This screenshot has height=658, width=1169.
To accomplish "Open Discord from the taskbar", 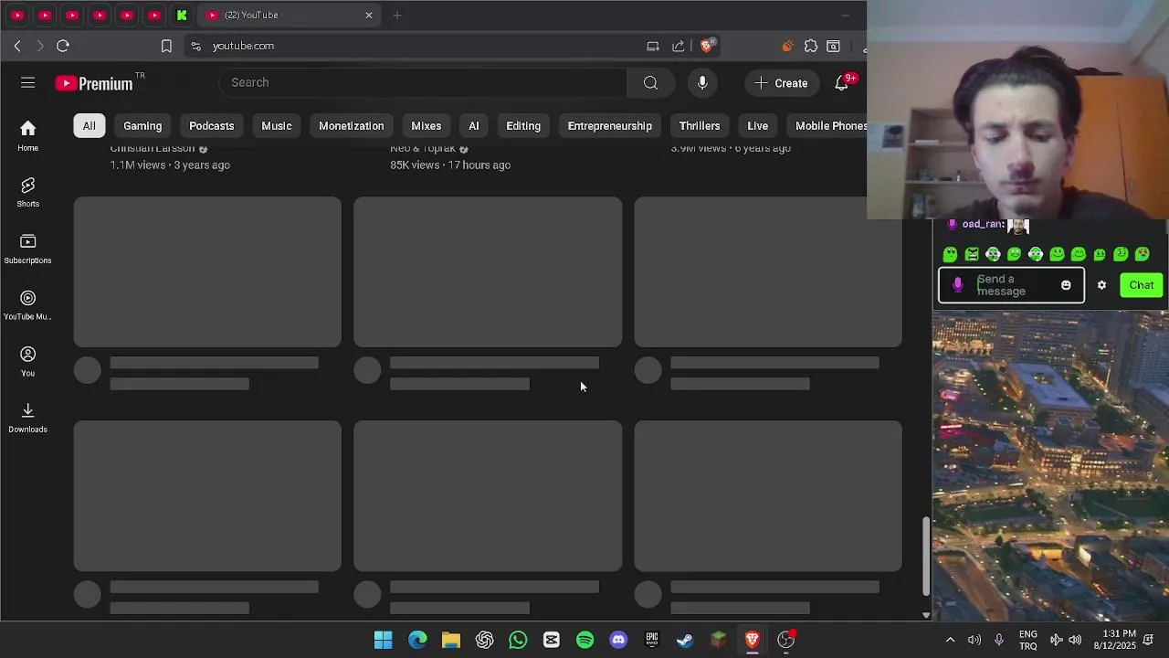I will tap(618, 640).
